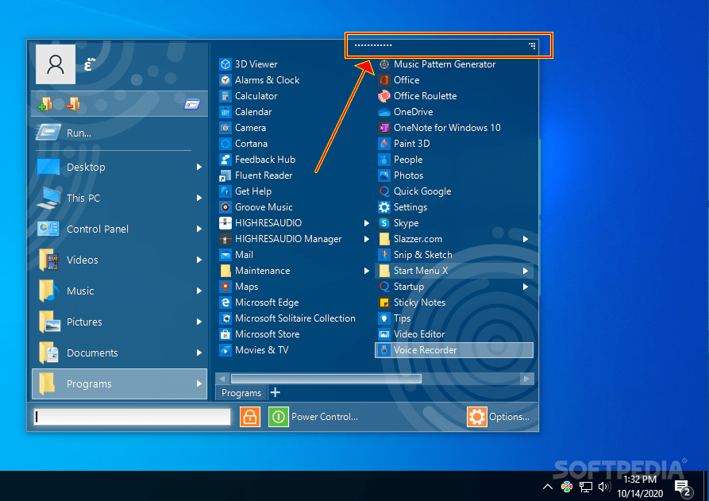
Task: Click the horizontal scrollbar right arrow
Action: click(x=526, y=379)
